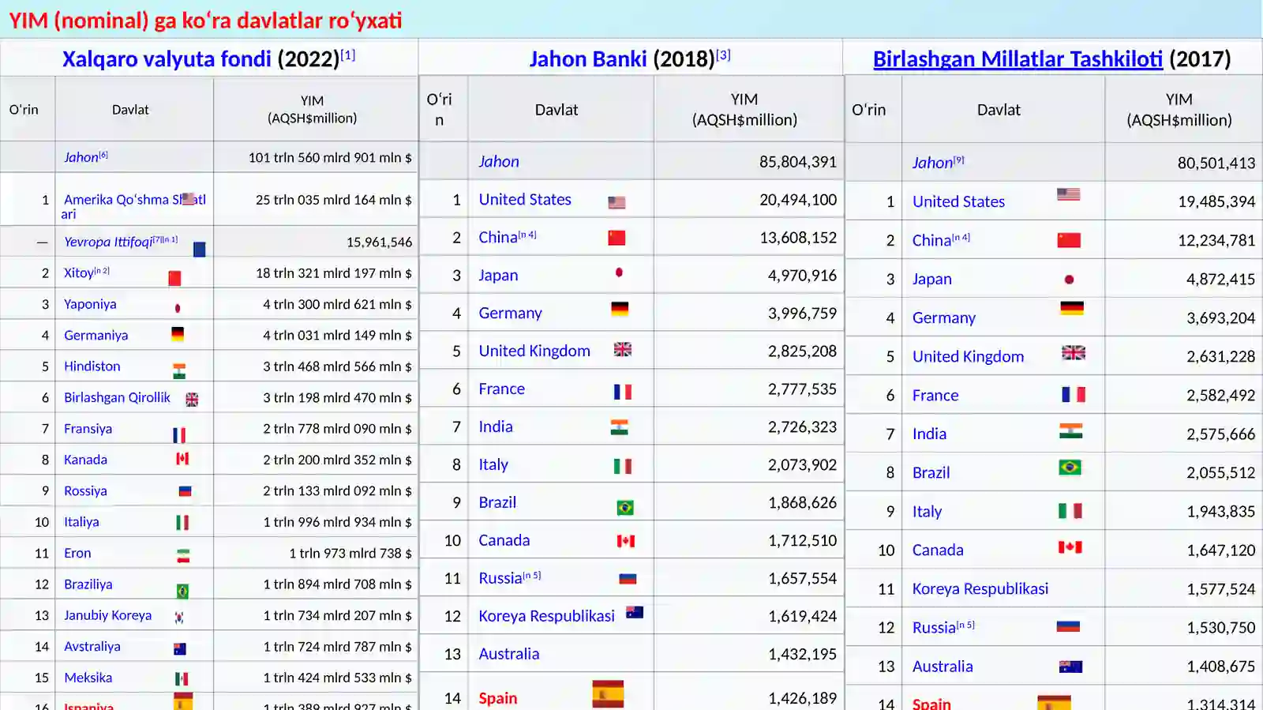Click the Germany flag in Jahon Banki table
Screen dimensions: 1263x710
coord(620,309)
